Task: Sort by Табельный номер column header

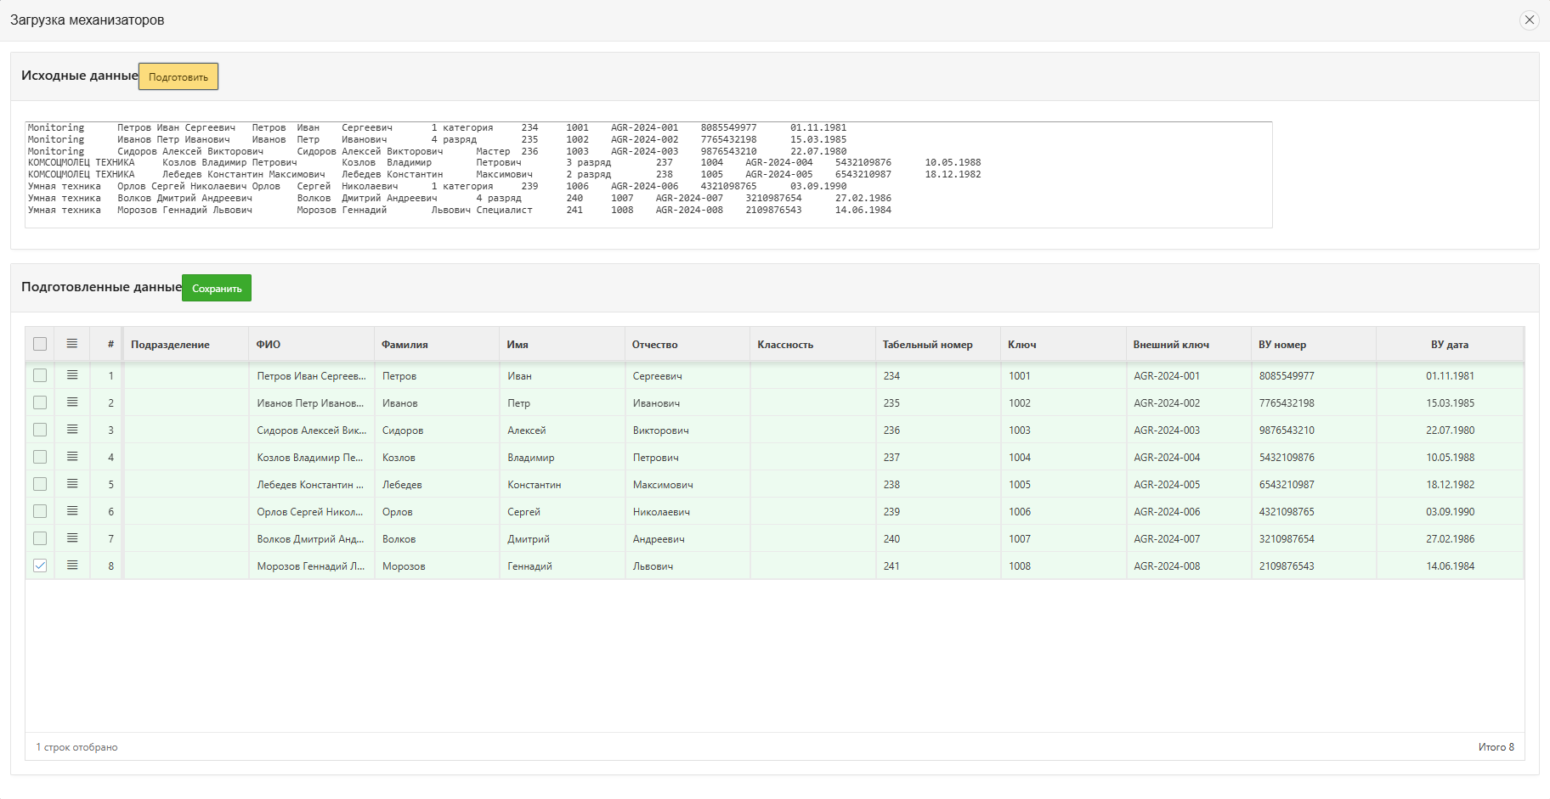Action: 927,345
